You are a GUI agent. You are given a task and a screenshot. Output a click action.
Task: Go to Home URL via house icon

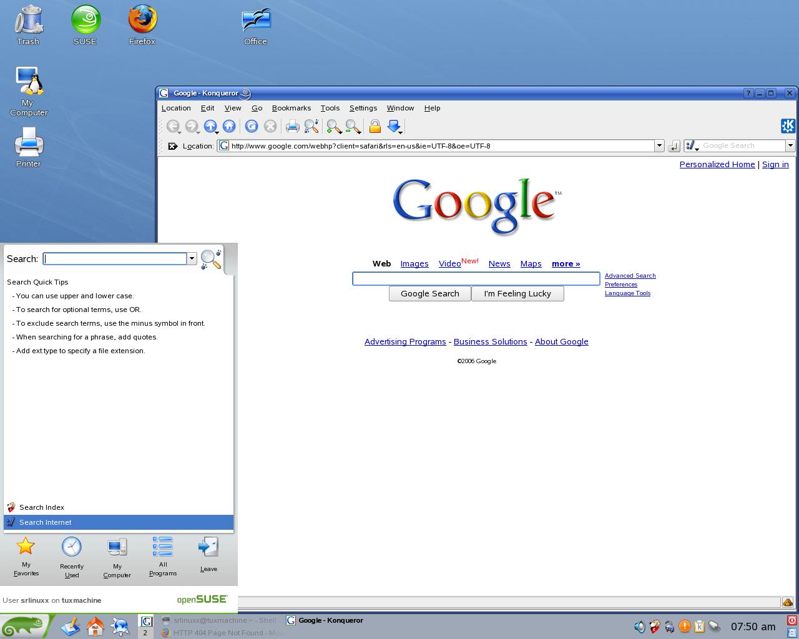pyautogui.click(x=229, y=126)
